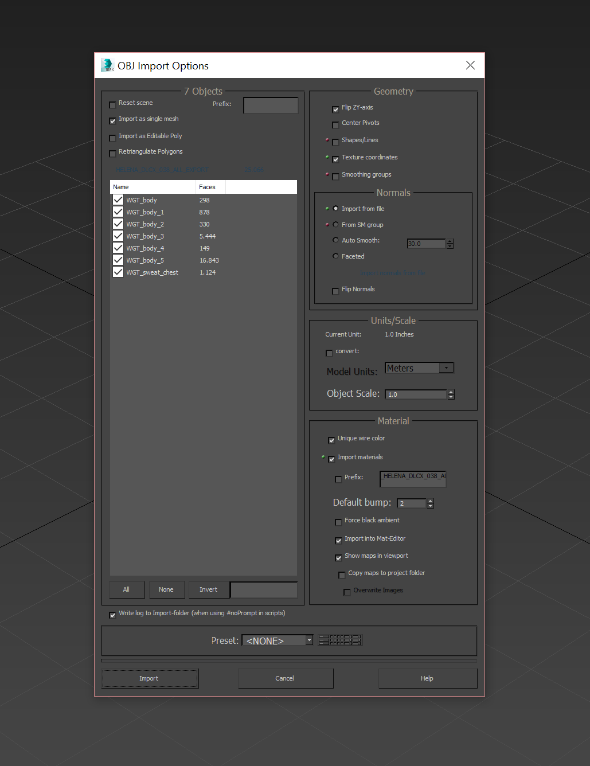
Task: Open the Model Units dropdown
Action: pyautogui.click(x=446, y=368)
